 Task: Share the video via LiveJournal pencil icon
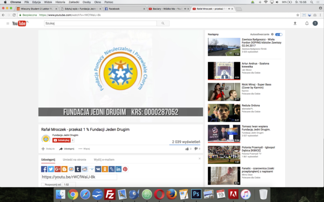pyautogui.click(x=111, y=169)
